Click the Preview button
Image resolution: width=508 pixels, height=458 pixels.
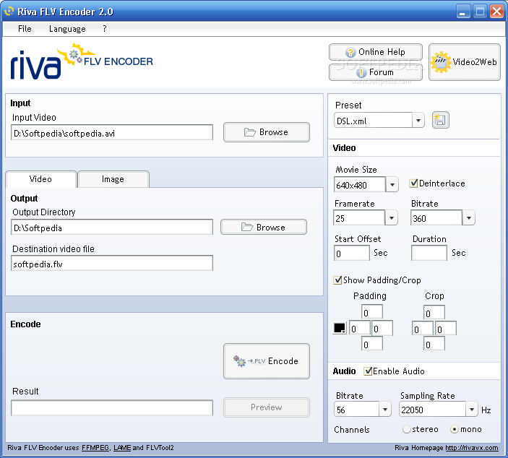(x=267, y=407)
